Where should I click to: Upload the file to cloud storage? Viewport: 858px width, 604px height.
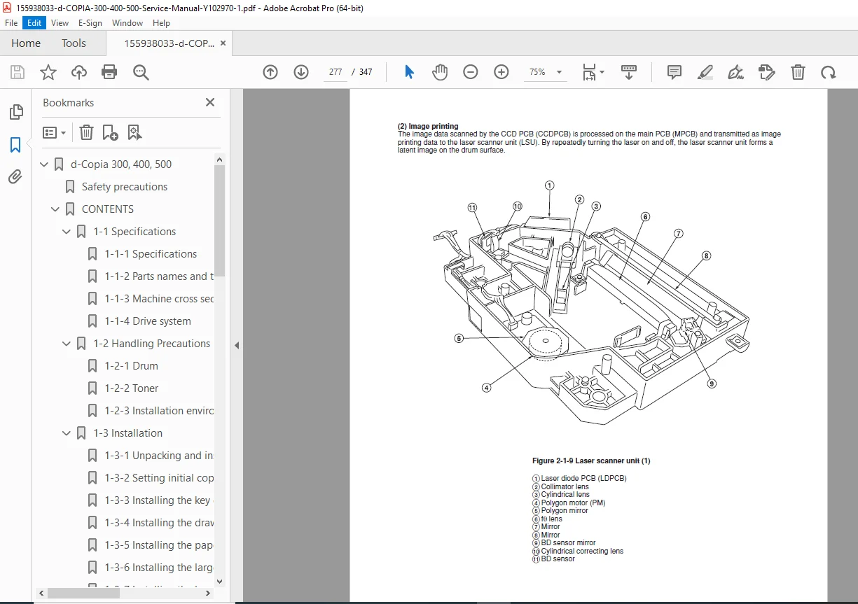[79, 72]
